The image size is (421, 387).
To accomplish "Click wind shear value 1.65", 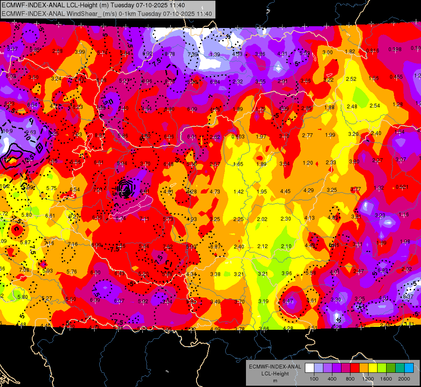I will point(238,164).
